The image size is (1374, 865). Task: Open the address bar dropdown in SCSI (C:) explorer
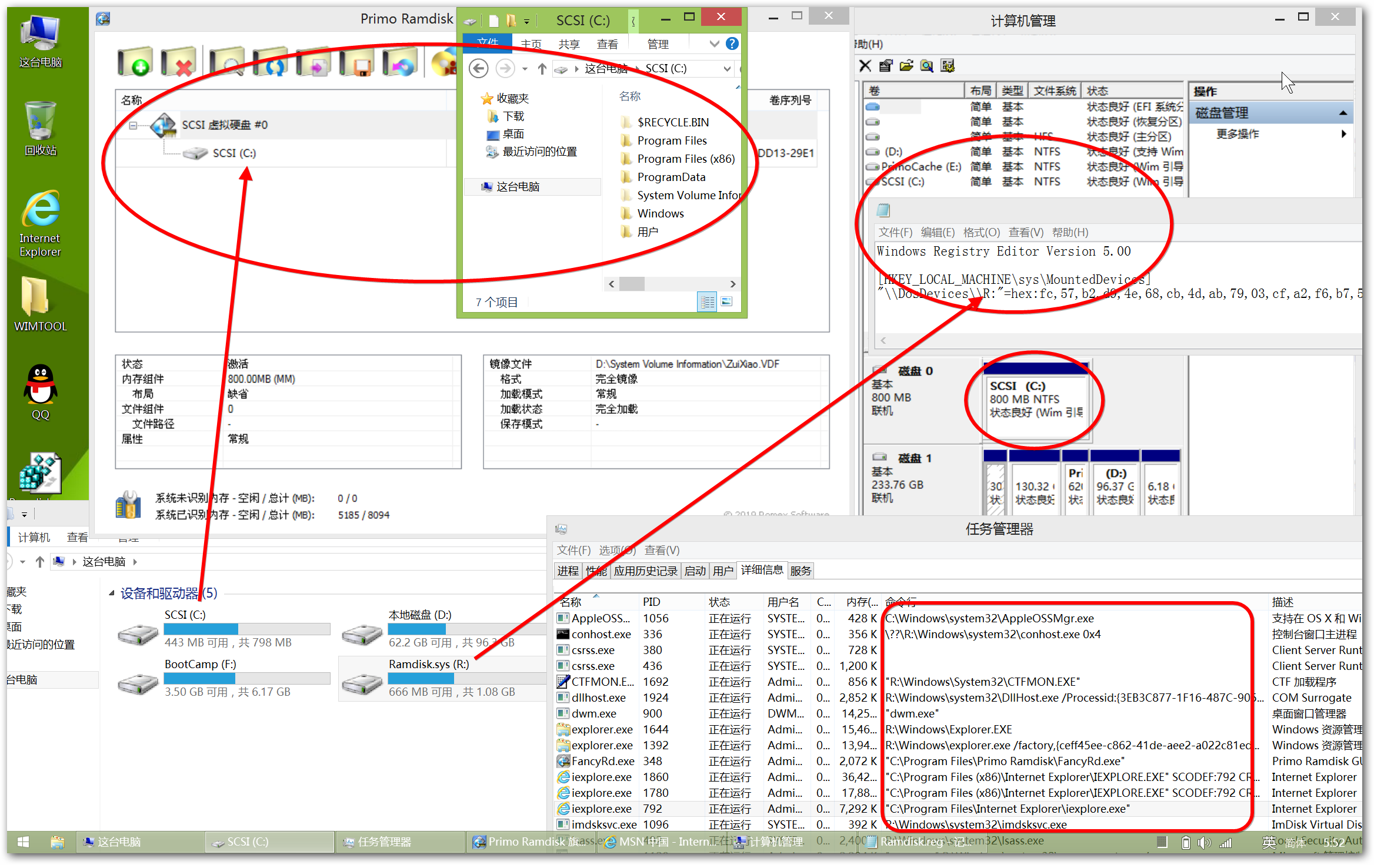(x=727, y=69)
